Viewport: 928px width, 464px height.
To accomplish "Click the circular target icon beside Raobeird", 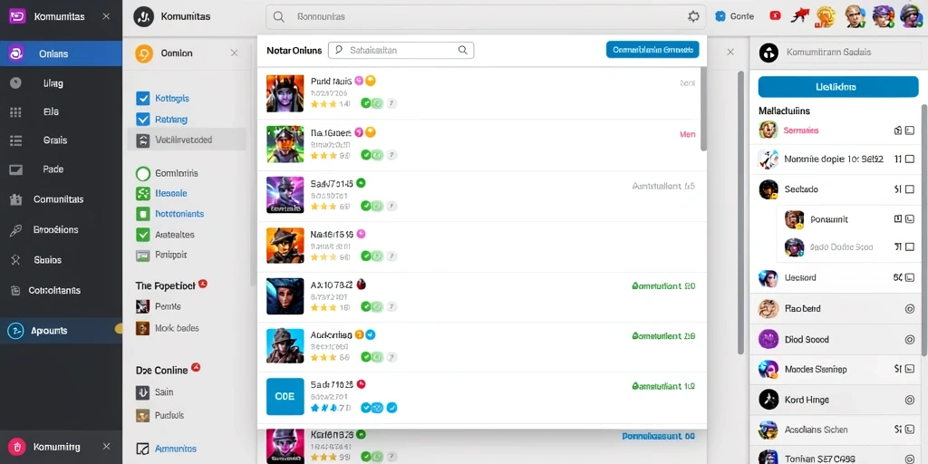I will point(910,308).
